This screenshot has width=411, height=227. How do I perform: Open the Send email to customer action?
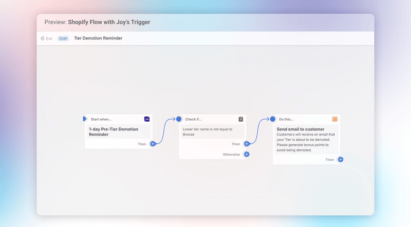306,139
